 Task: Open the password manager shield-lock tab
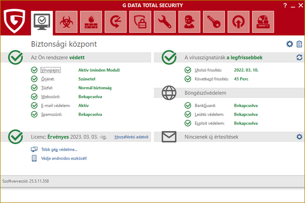140,22
